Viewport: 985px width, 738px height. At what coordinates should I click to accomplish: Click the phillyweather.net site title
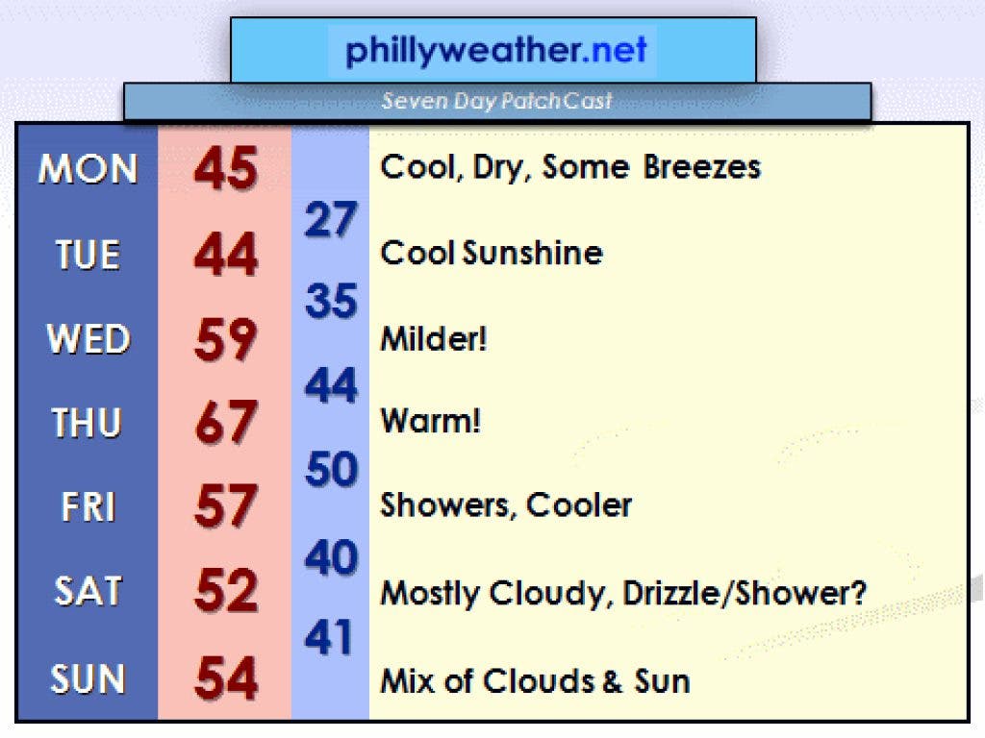click(496, 50)
